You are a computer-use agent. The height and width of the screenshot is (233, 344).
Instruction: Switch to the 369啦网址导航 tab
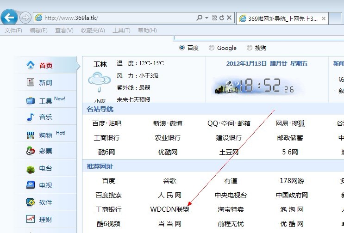(282, 18)
